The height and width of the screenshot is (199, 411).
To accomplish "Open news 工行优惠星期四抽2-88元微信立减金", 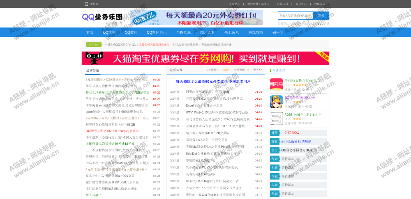I will (x=111, y=188).
